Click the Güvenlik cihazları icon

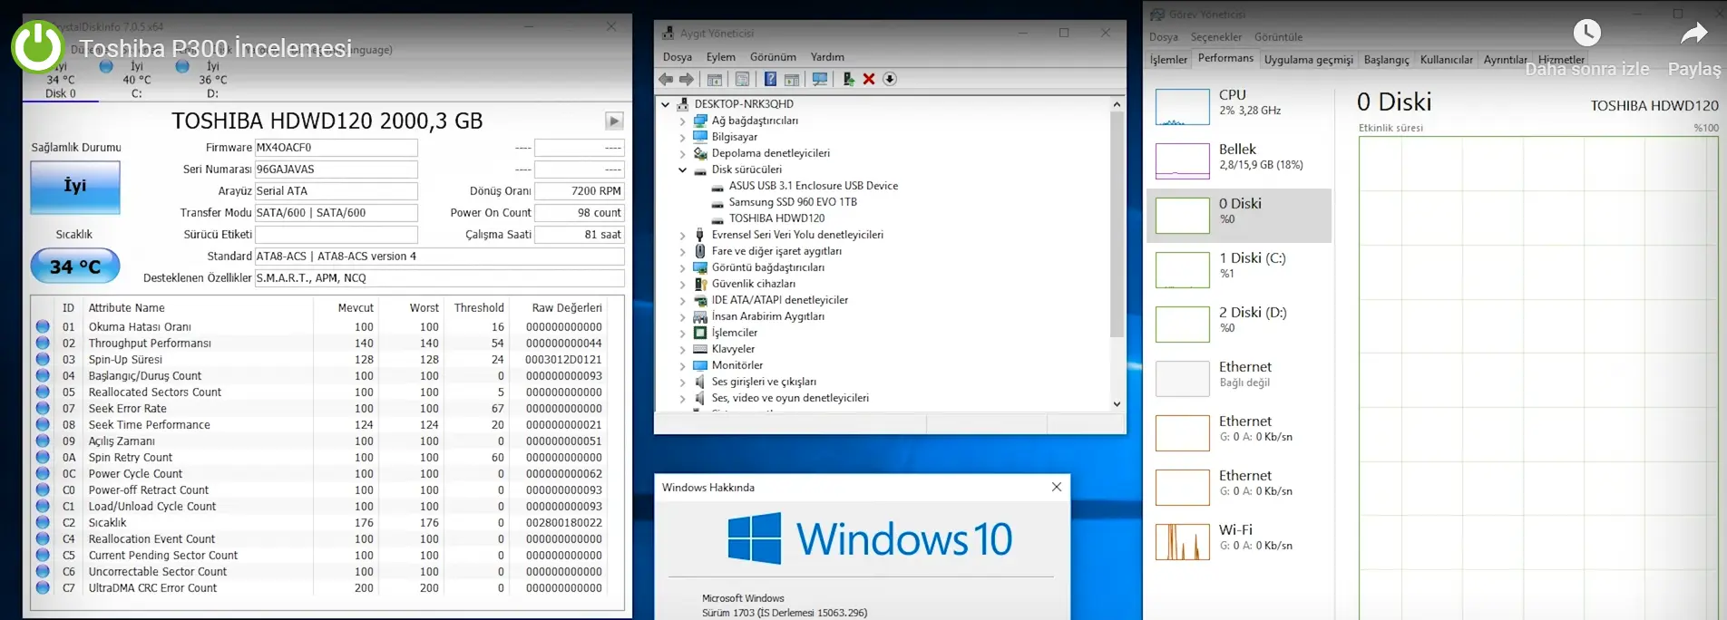click(x=700, y=284)
